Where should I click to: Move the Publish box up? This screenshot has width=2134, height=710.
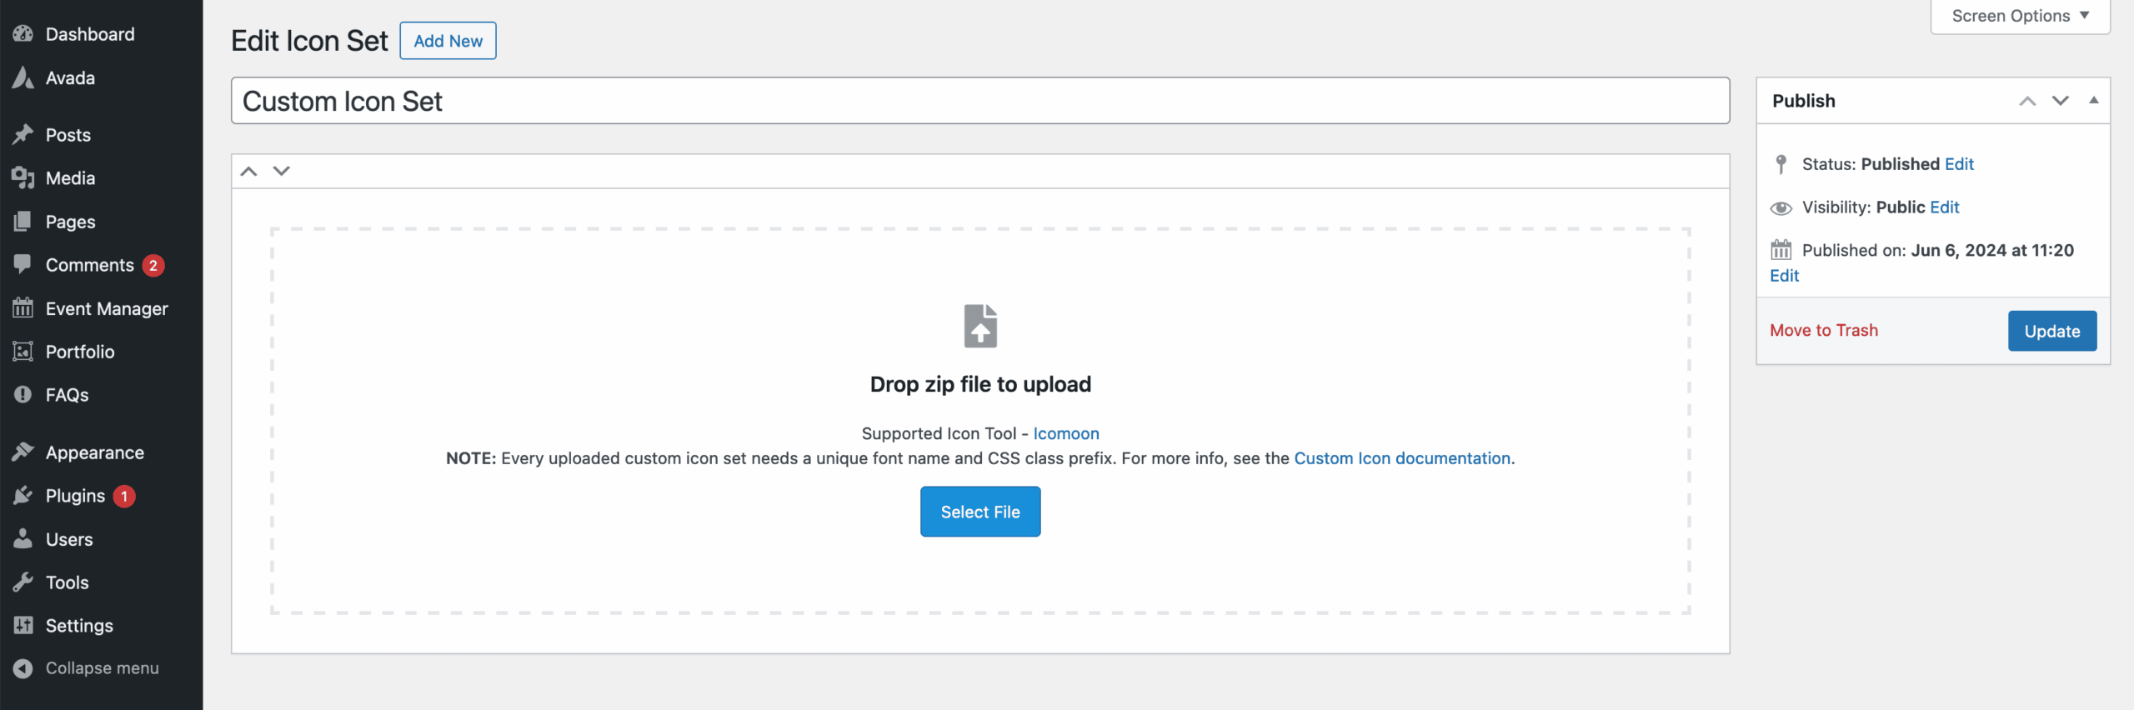click(2027, 101)
